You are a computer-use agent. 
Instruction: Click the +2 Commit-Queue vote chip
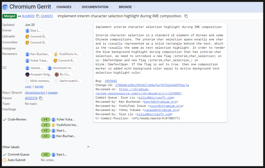coord(45,154)
